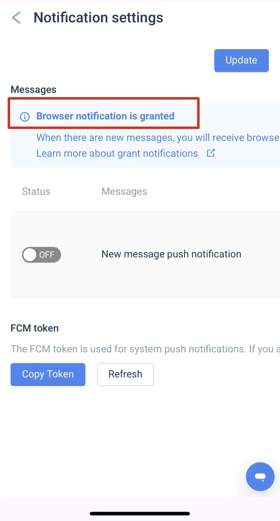Image resolution: width=280 pixels, height=521 pixels.
Task: Refresh the FCM token
Action: (125, 374)
